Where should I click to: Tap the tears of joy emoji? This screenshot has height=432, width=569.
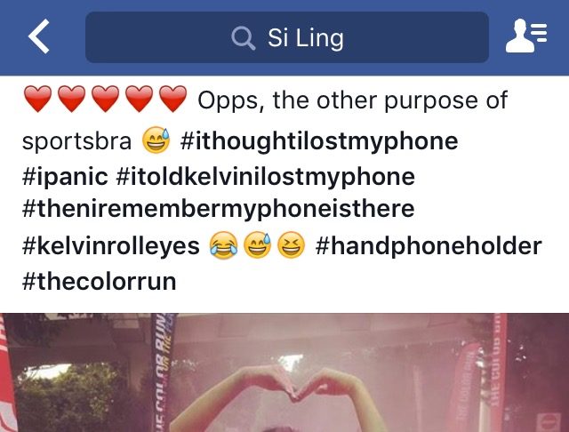[x=223, y=245]
